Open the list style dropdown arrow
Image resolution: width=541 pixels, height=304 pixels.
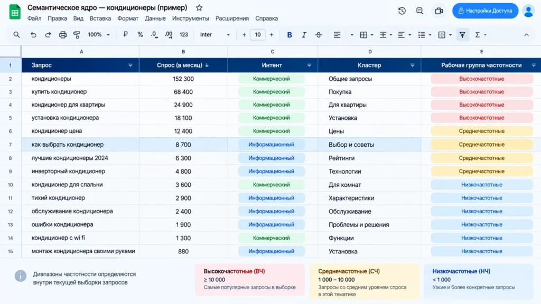coord(430,35)
